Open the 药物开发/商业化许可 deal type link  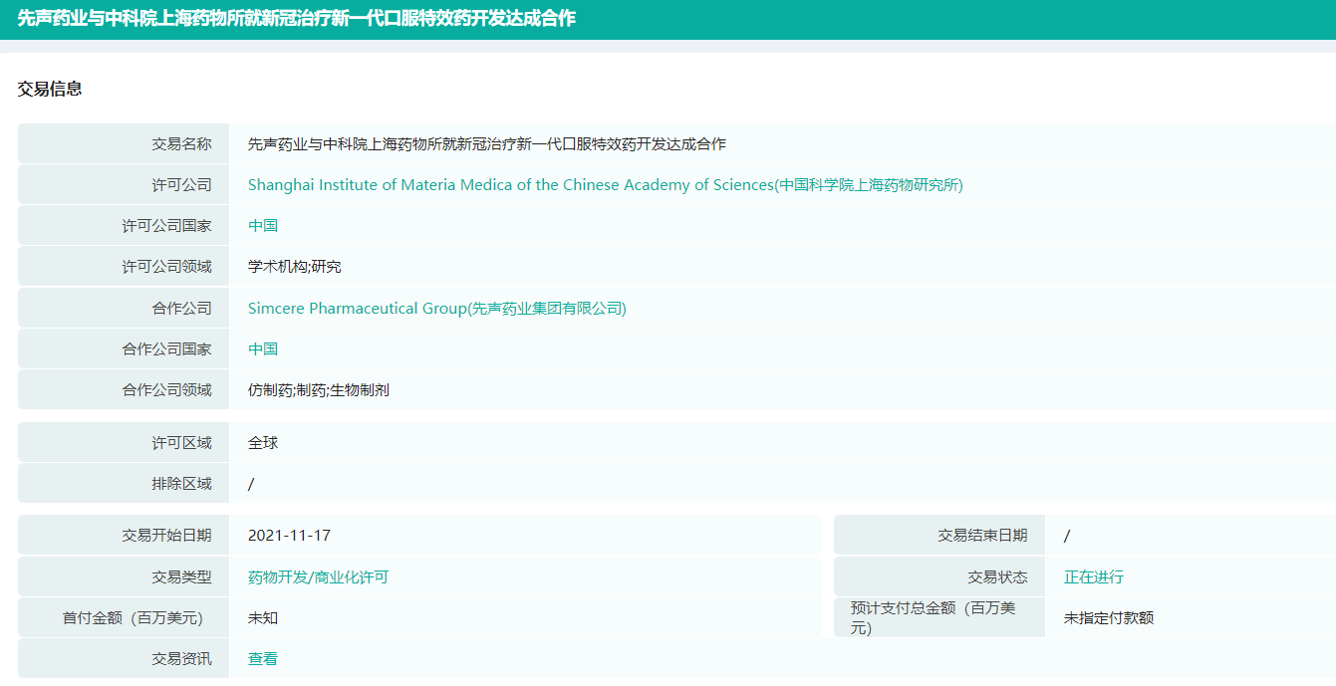click(x=318, y=577)
